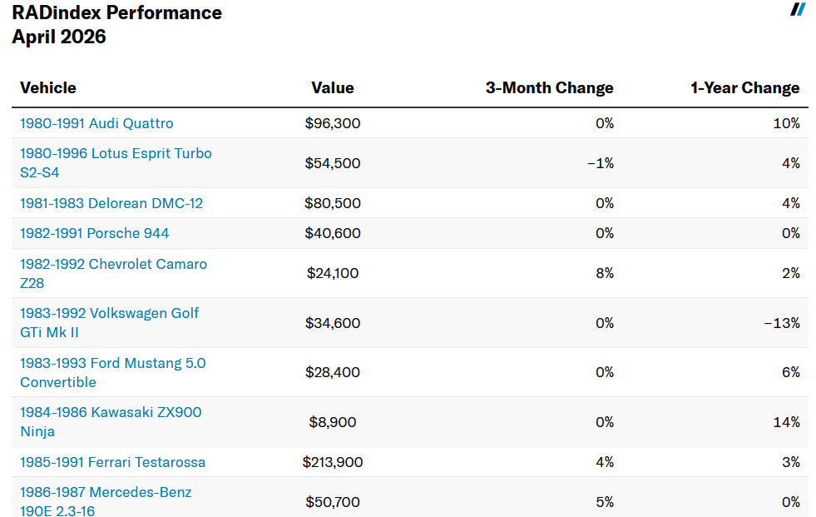Click the −13% one-year change cell
Screen dimensions: 816x517
click(x=782, y=323)
